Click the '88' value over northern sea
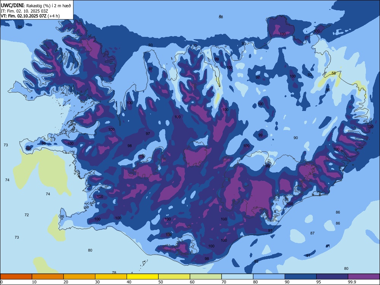 (x=221, y=17)
